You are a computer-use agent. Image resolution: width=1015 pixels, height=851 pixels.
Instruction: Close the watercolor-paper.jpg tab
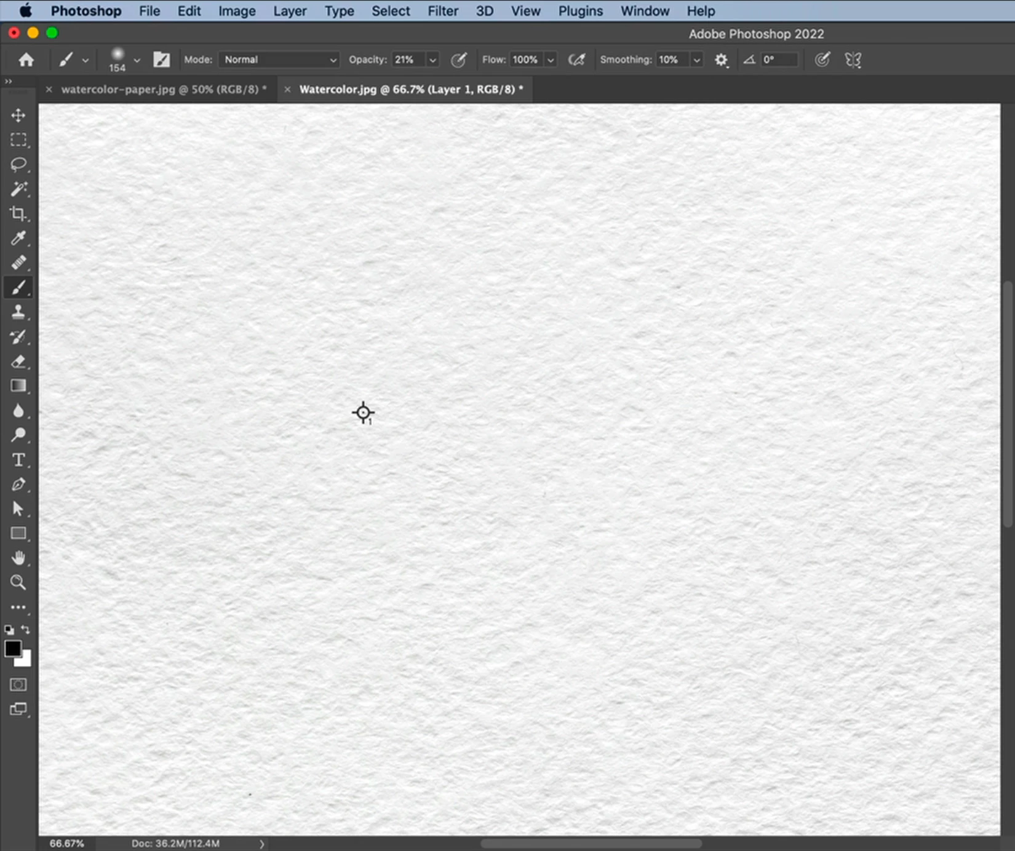(x=49, y=89)
